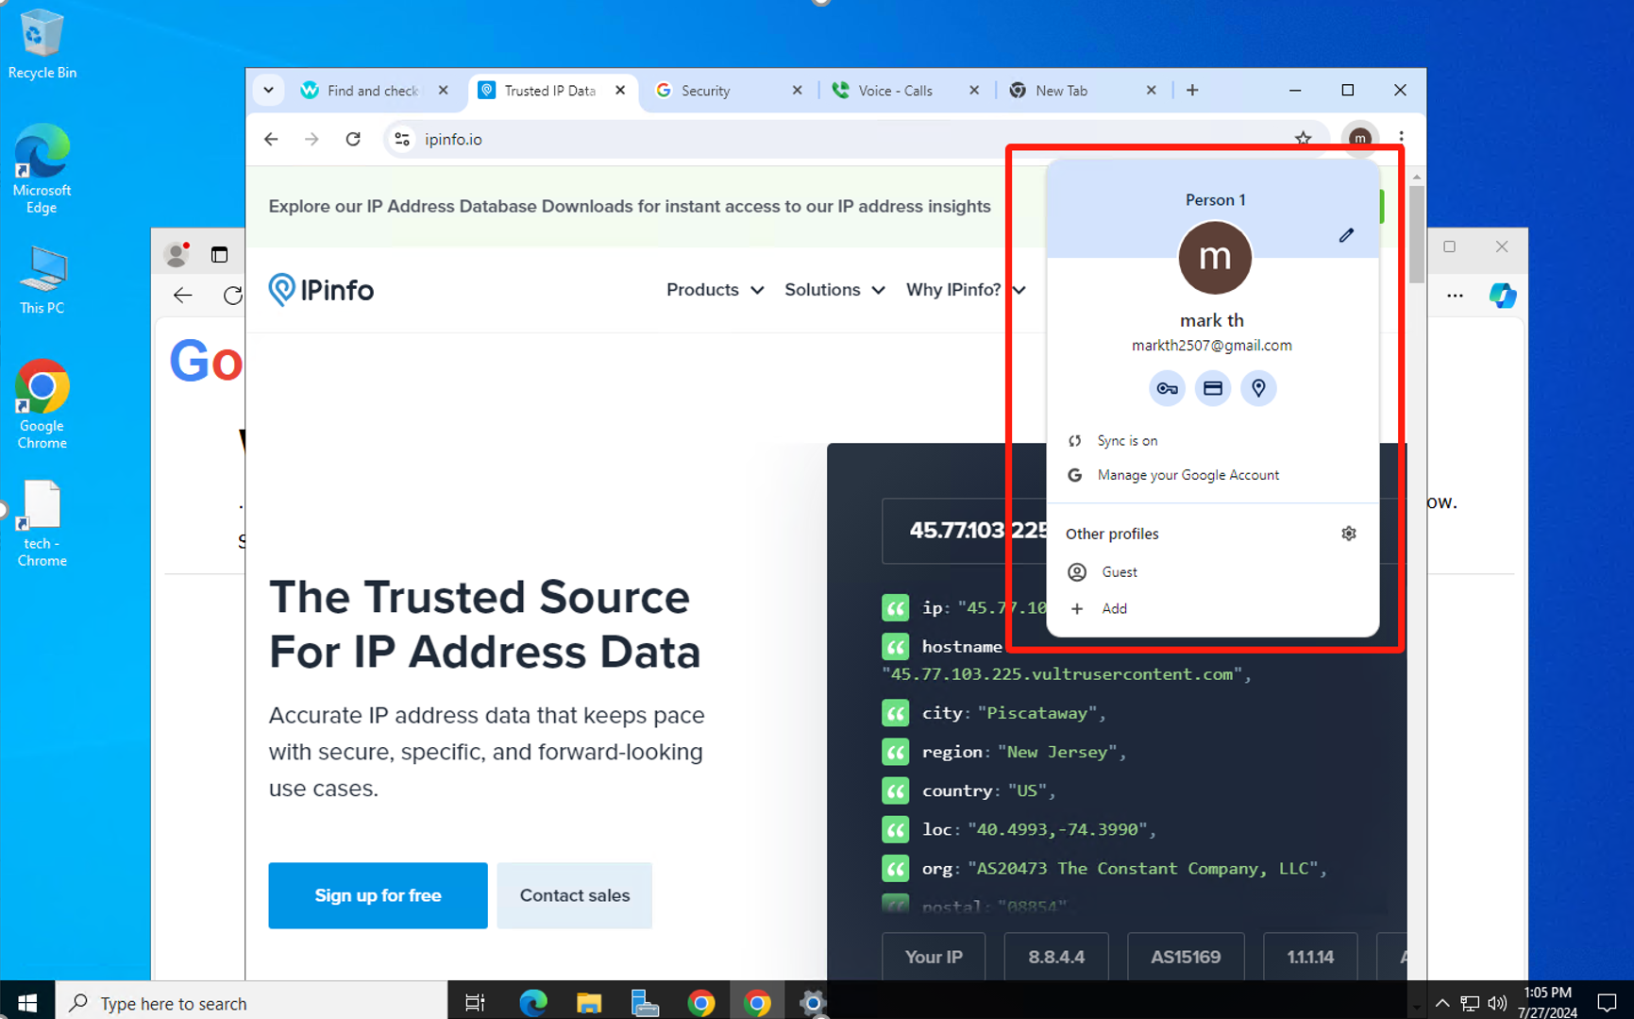The width and height of the screenshot is (1634, 1019).
Task: Switch to the New Tab tab
Action: tap(1082, 91)
